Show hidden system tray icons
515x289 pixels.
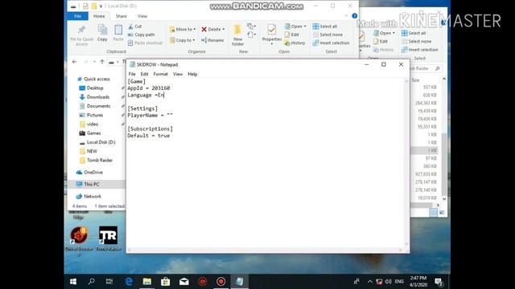coord(370,282)
